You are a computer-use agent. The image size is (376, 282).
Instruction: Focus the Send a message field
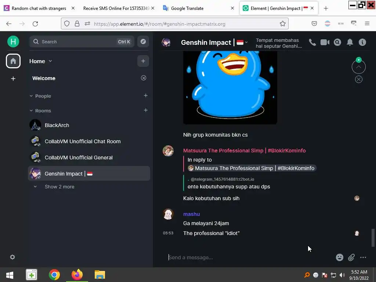249,257
